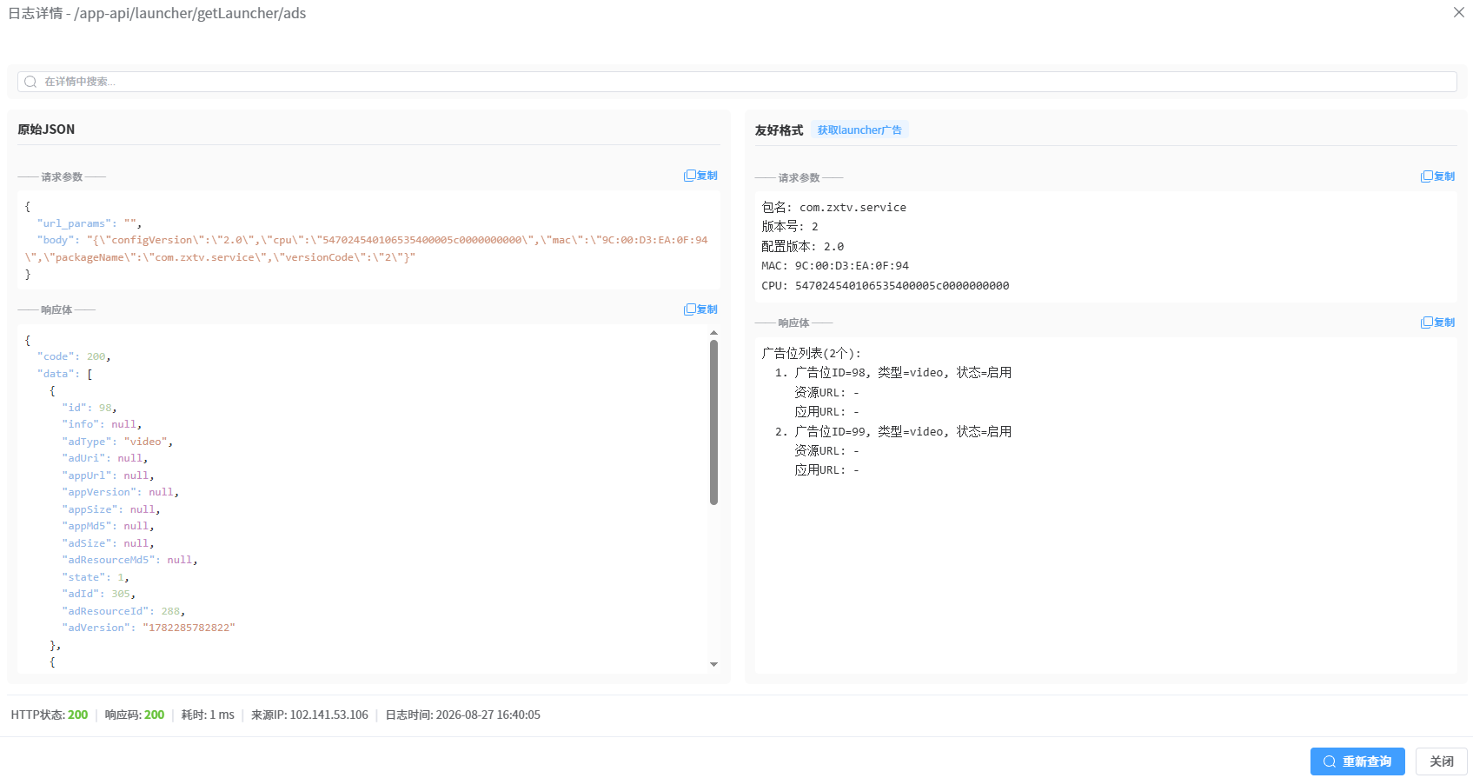Click scrollbar down arrow in response JSON
Image resolution: width=1473 pixels, height=778 pixels.
click(713, 665)
